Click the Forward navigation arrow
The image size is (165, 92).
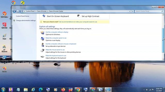click(x=18, y=11)
